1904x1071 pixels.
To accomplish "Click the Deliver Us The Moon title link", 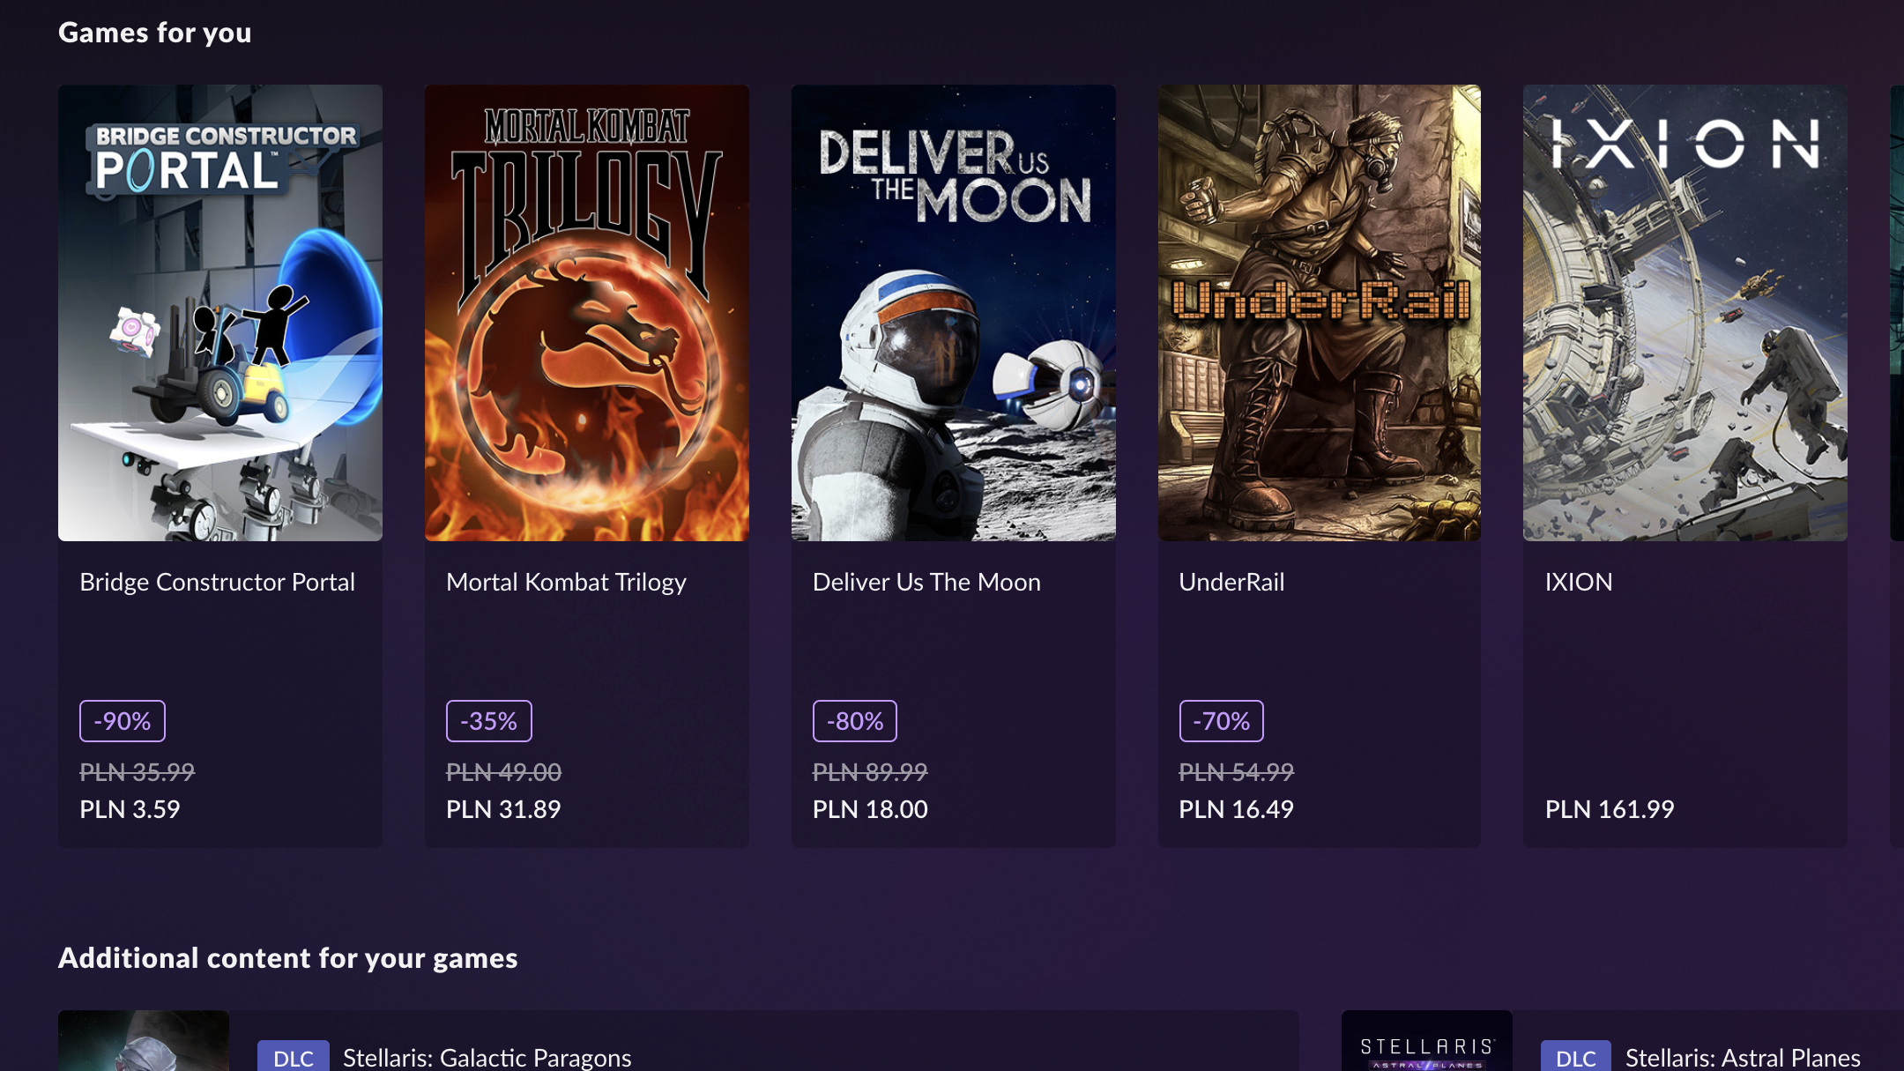I will 926,582.
